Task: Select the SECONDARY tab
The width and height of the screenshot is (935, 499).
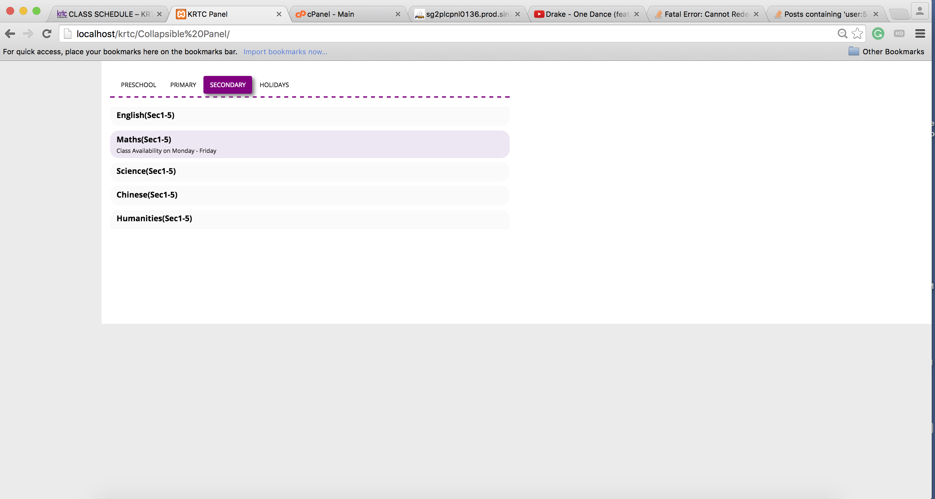Action: tap(227, 84)
